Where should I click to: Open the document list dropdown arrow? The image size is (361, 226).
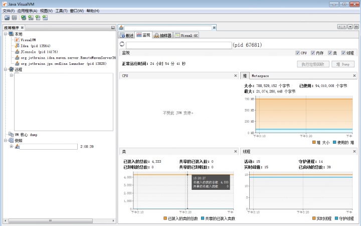coord(350,27)
